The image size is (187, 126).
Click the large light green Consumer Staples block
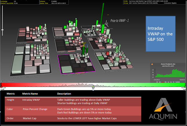tap(67, 69)
